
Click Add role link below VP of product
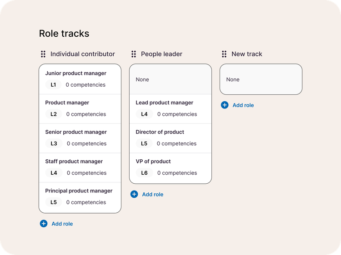[x=153, y=194]
